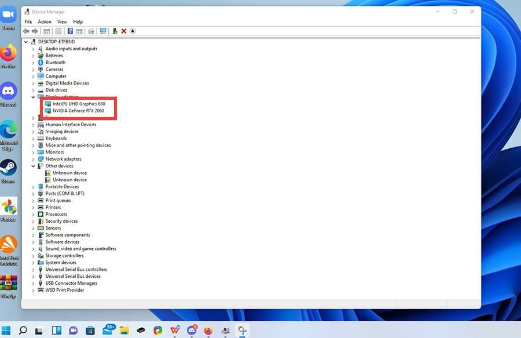Open the File menu
Viewport: 521px width, 338px height.
[x=28, y=21]
